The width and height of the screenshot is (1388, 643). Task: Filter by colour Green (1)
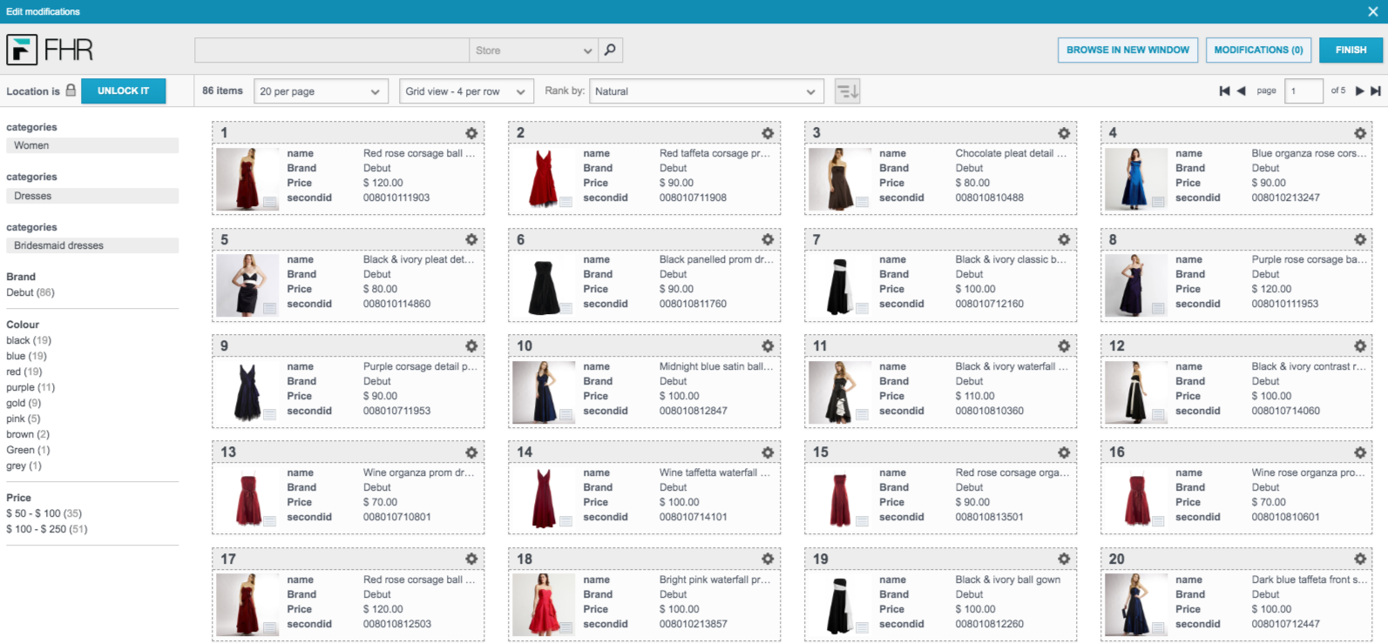pos(28,450)
